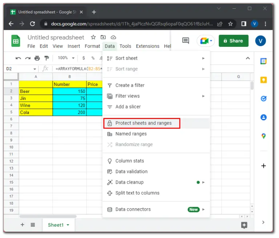Viewport: 279px width, 238px height.
Task: Get add-ons with plus icon
Action: pyautogui.click(x=263, y=166)
